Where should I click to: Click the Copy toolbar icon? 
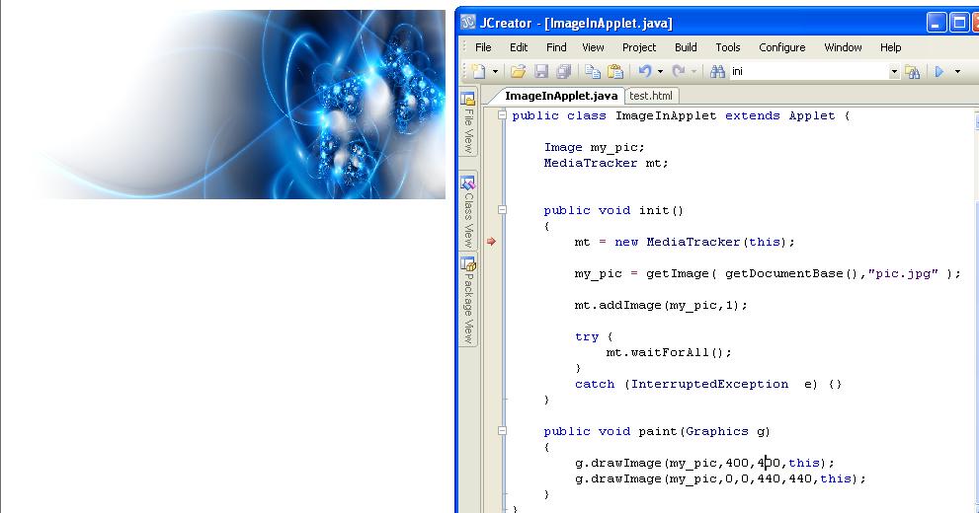pyautogui.click(x=593, y=72)
